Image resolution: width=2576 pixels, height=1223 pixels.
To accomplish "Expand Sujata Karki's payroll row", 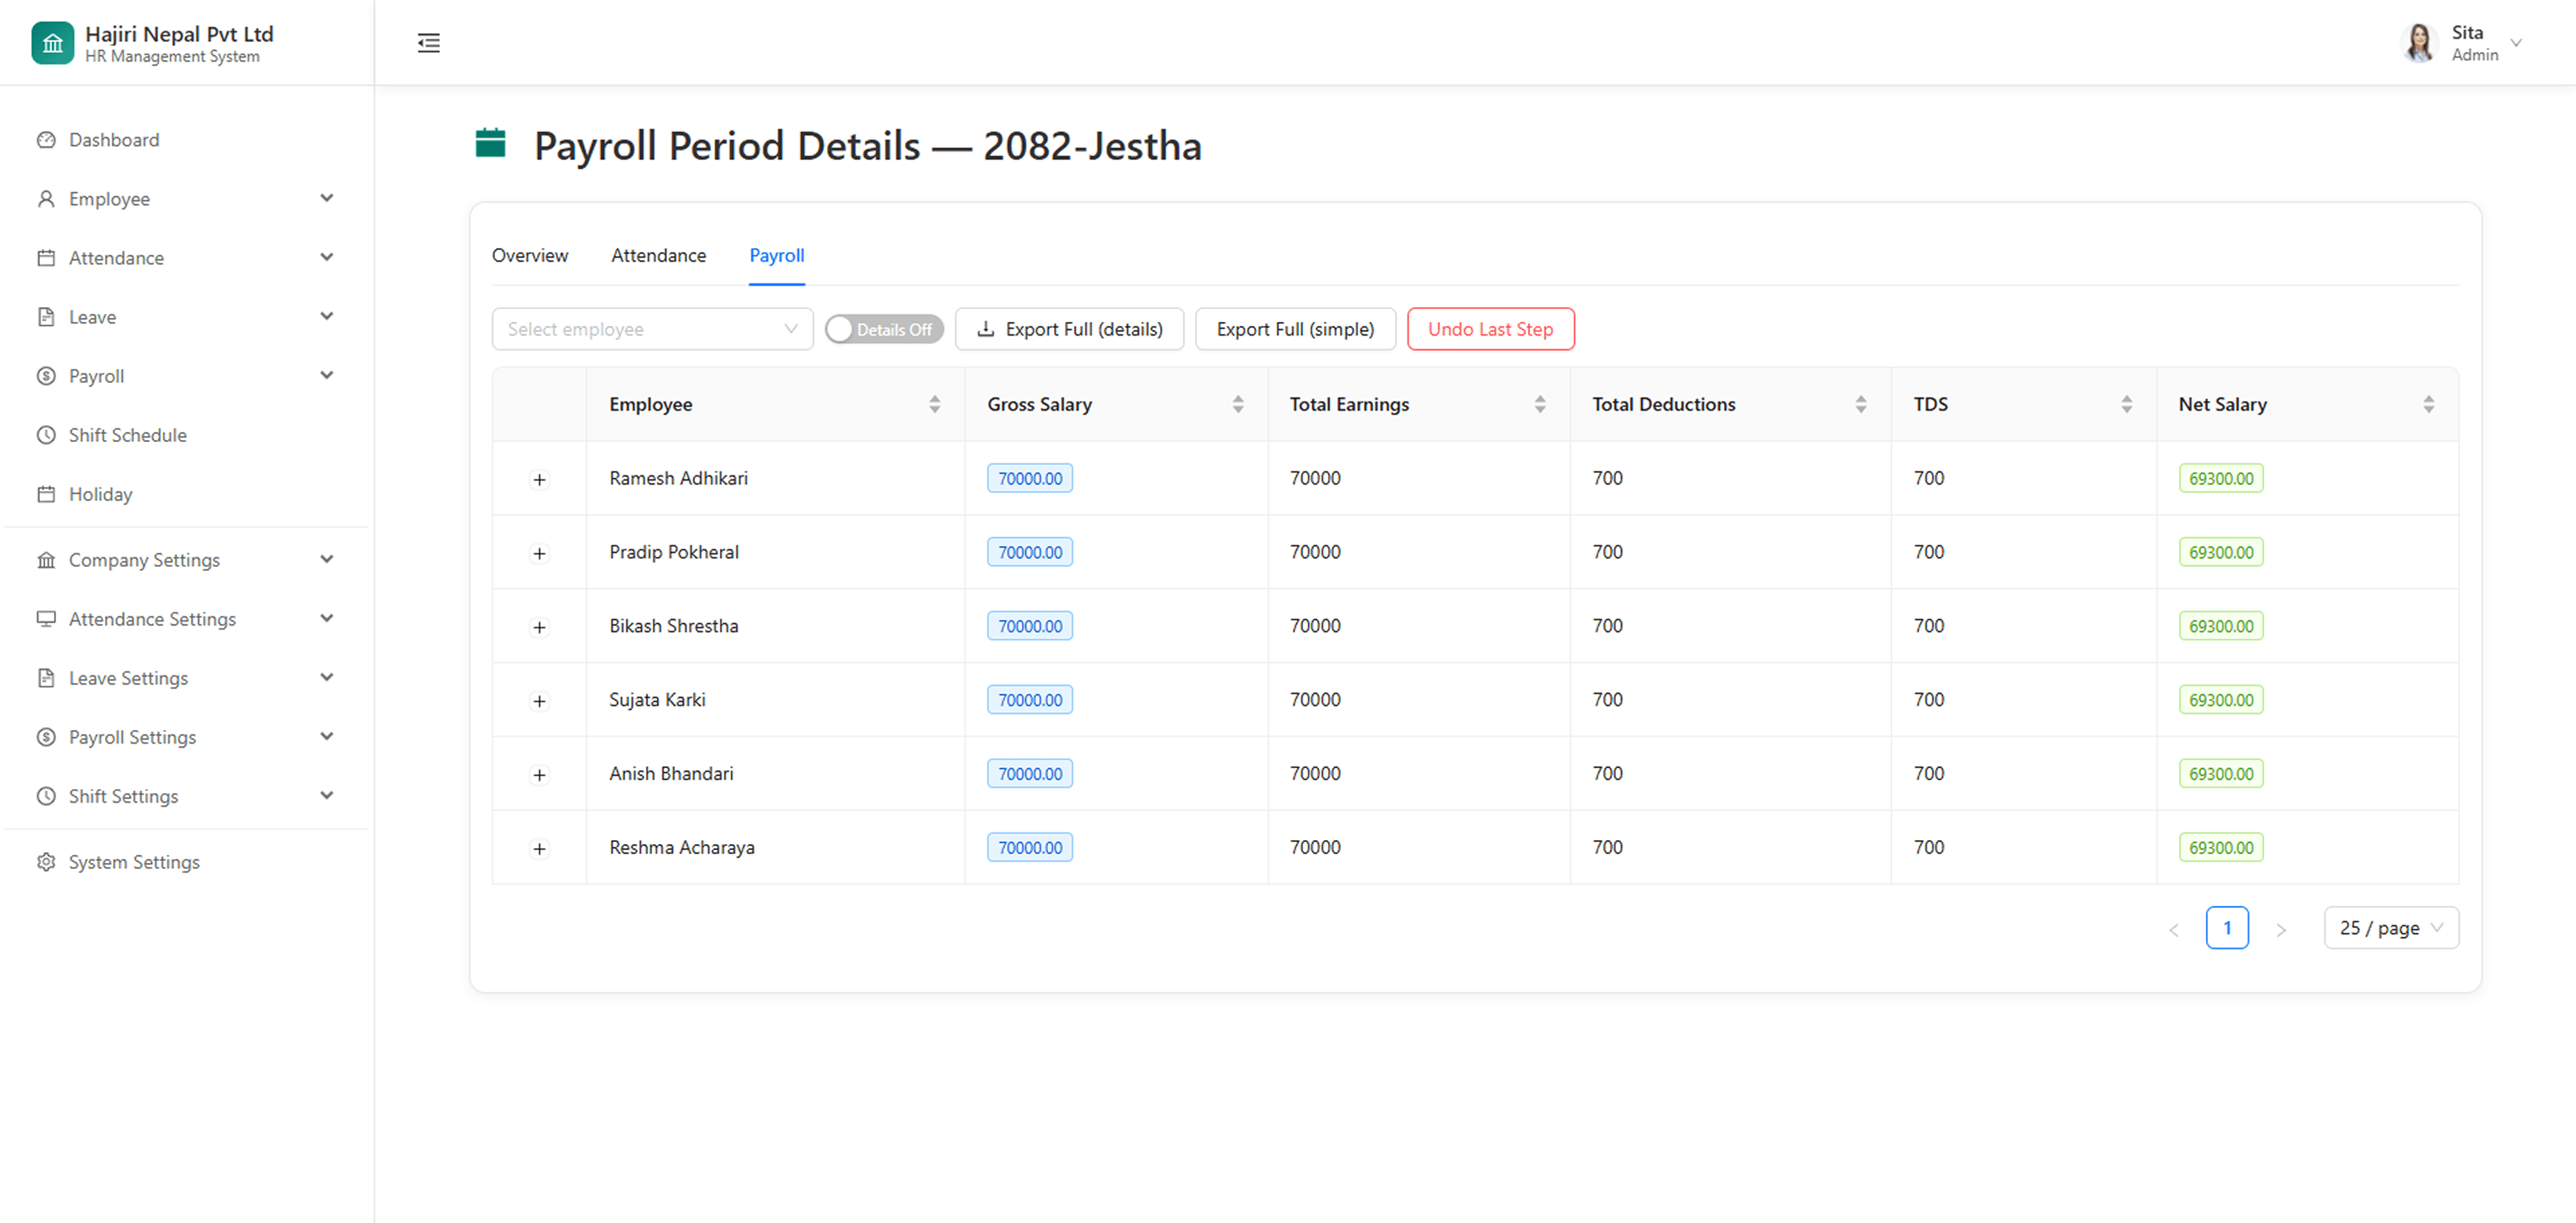I will (x=539, y=701).
